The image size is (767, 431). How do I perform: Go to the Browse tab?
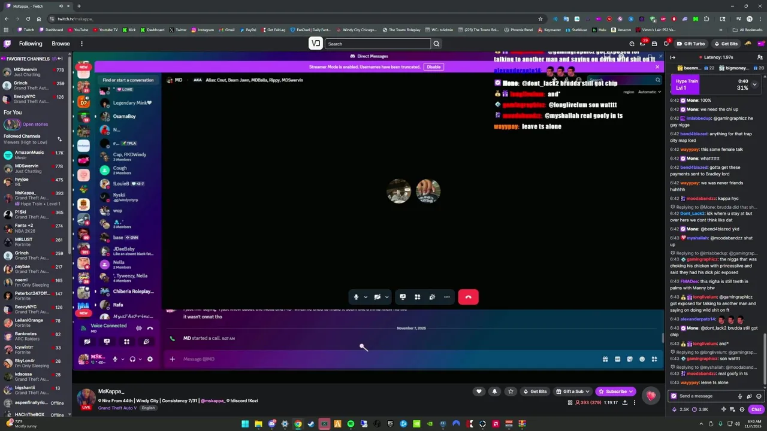point(61,44)
